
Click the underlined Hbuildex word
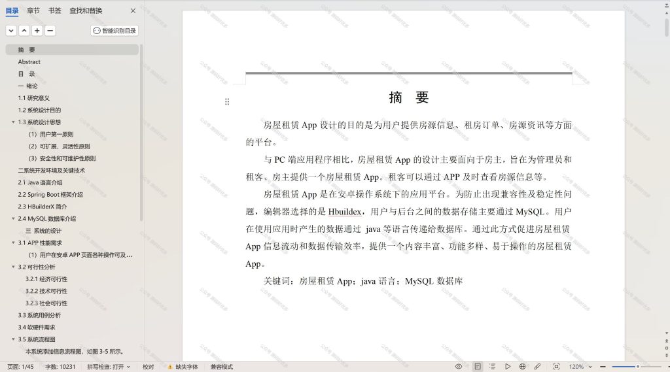[x=345, y=211]
